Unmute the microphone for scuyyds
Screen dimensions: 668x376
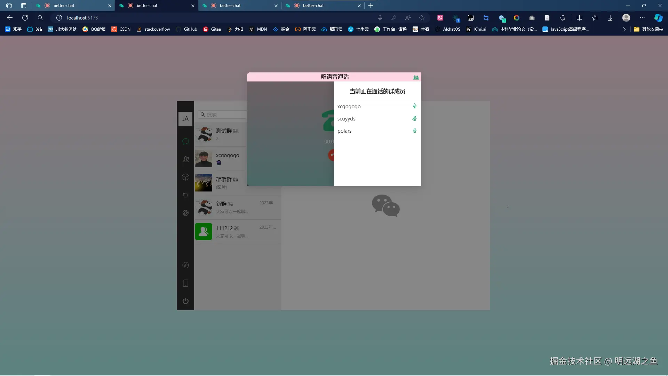415,118
